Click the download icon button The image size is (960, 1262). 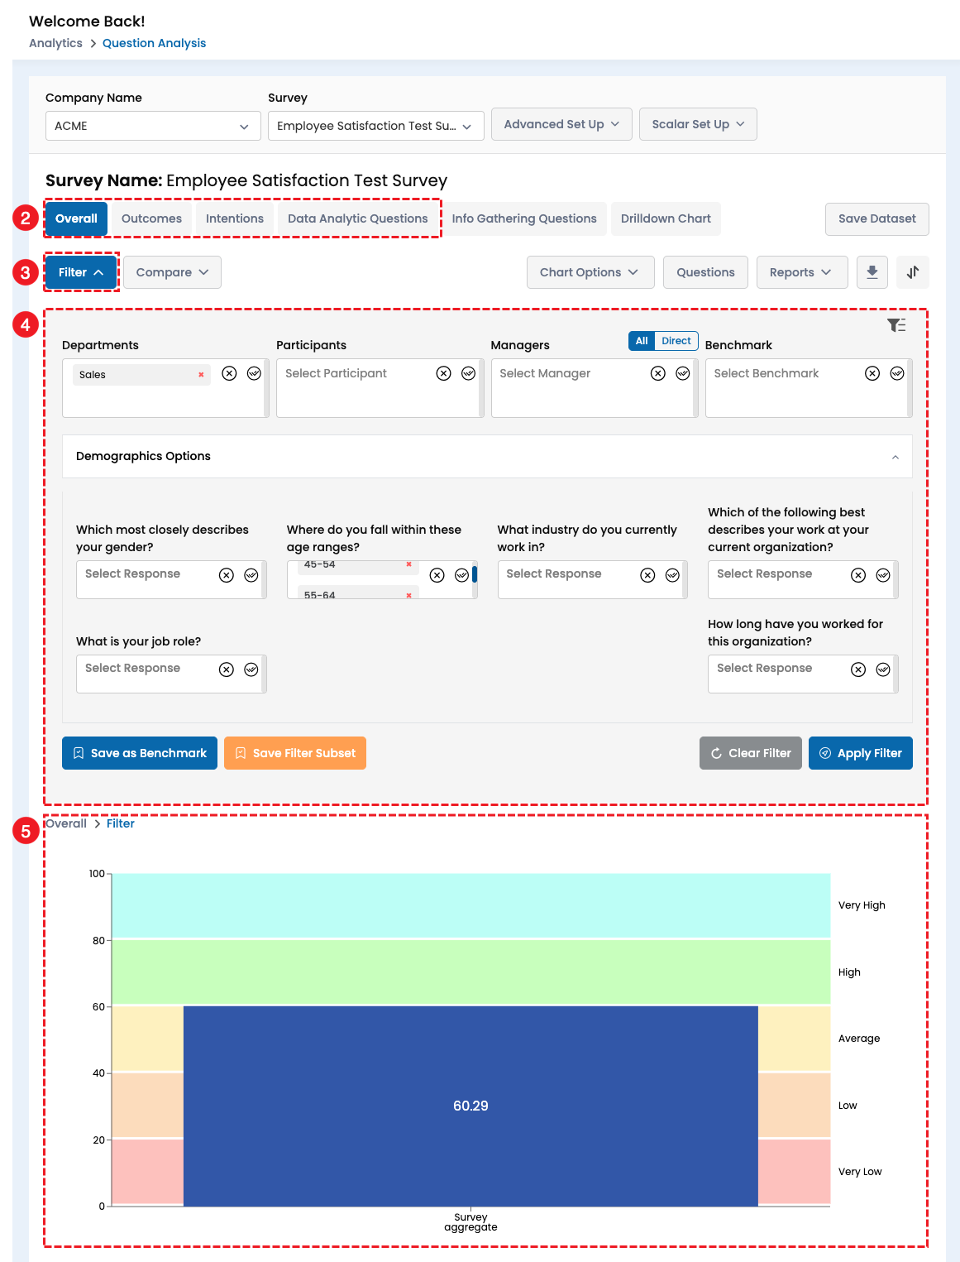pos(872,272)
